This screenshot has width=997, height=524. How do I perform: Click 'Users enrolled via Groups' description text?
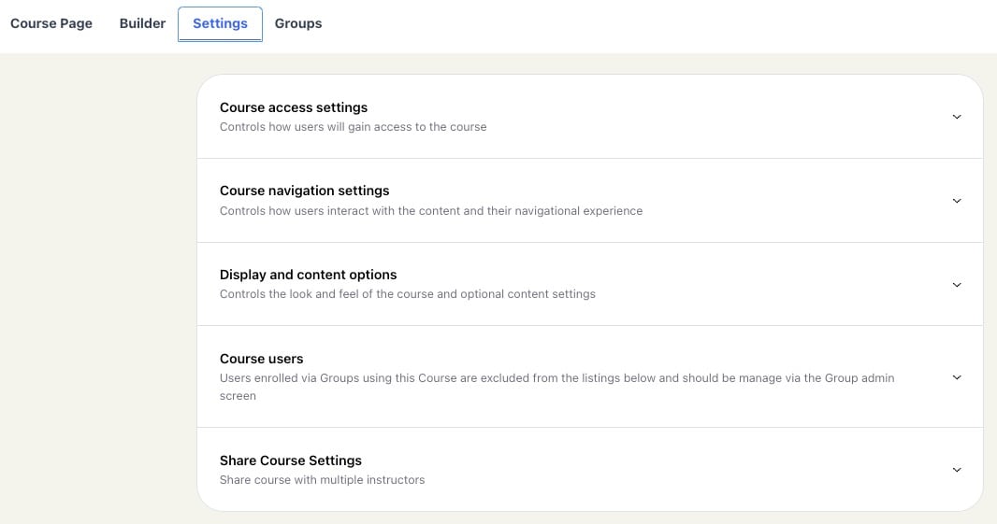557,387
